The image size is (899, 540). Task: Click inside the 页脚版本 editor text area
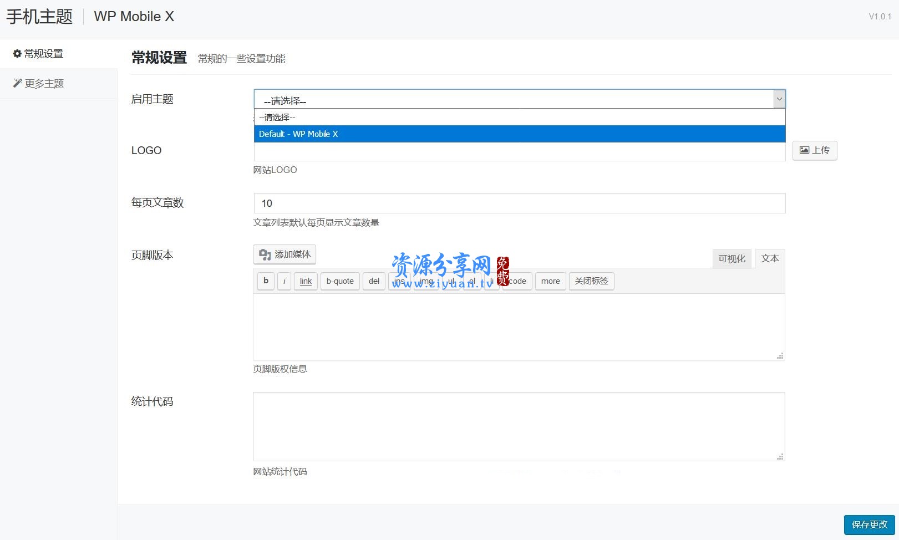tap(519, 327)
